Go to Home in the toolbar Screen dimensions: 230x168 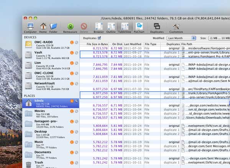tap(43, 28)
